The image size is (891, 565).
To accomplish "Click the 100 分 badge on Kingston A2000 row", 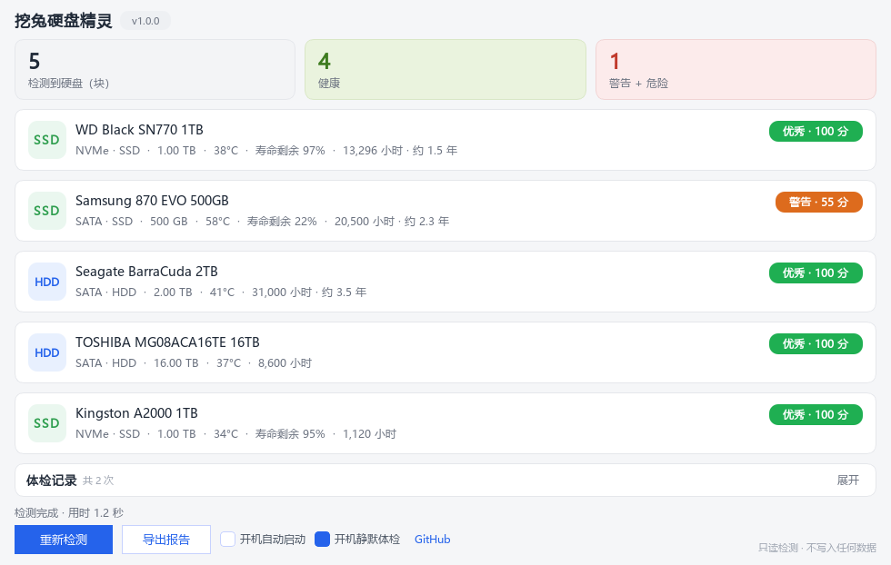I will [816, 415].
